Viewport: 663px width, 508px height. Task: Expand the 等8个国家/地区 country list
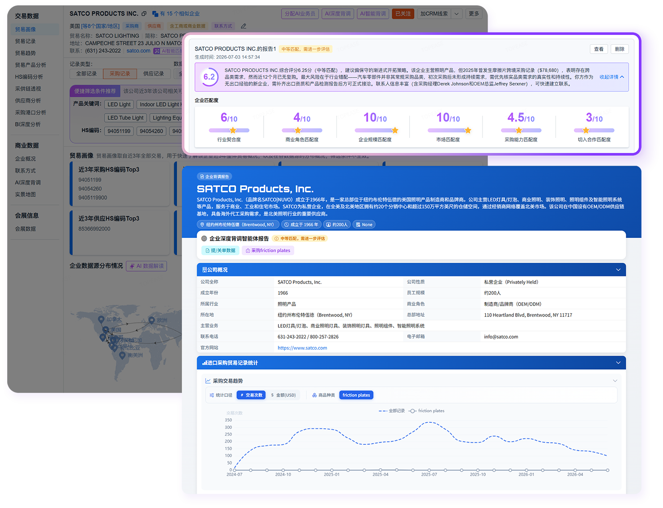point(101,26)
